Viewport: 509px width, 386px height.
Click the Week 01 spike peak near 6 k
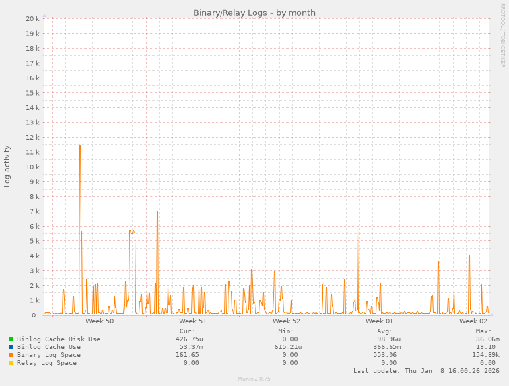pos(358,225)
